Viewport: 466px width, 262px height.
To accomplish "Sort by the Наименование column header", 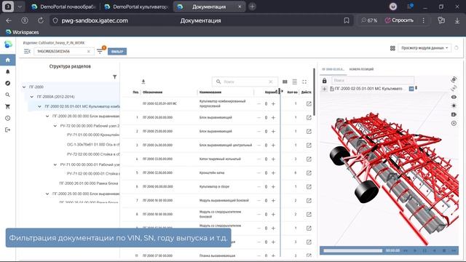I will [x=210, y=92].
